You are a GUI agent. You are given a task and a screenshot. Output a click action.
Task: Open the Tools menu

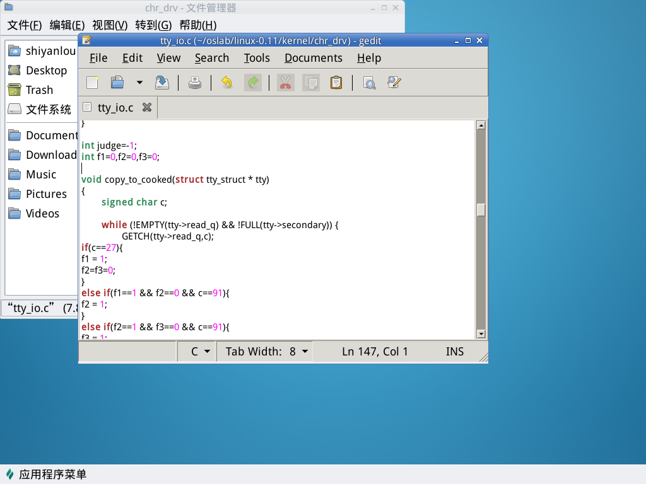click(257, 58)
